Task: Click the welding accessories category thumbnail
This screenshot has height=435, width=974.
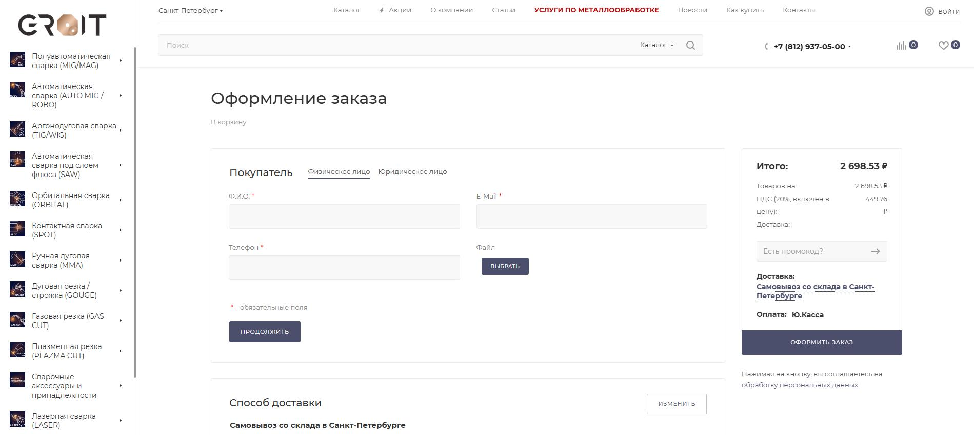Action: [17, 380]
